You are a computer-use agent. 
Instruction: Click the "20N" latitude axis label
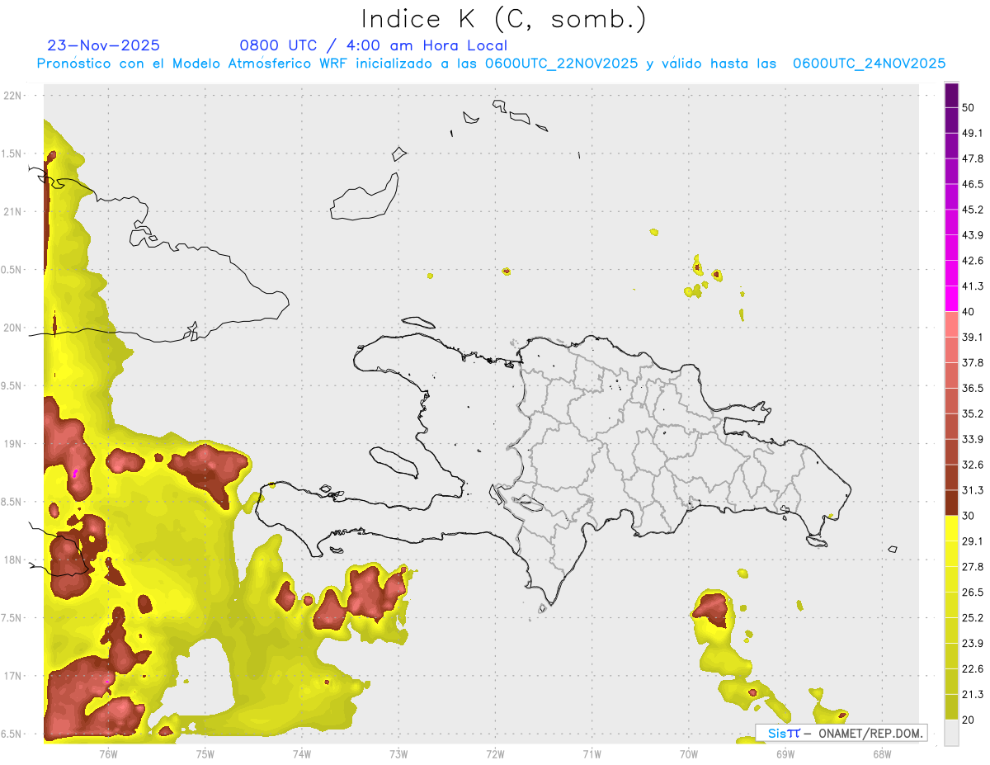(x=12, y=328)
